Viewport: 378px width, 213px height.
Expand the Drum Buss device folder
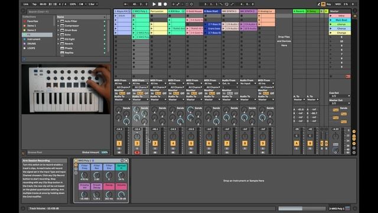click(58, 30)
